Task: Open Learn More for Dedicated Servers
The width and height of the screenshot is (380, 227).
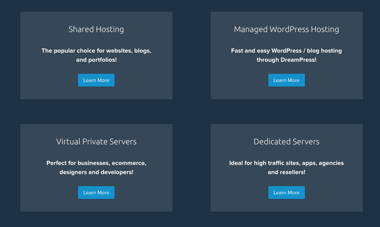Action: coord(286,193)
